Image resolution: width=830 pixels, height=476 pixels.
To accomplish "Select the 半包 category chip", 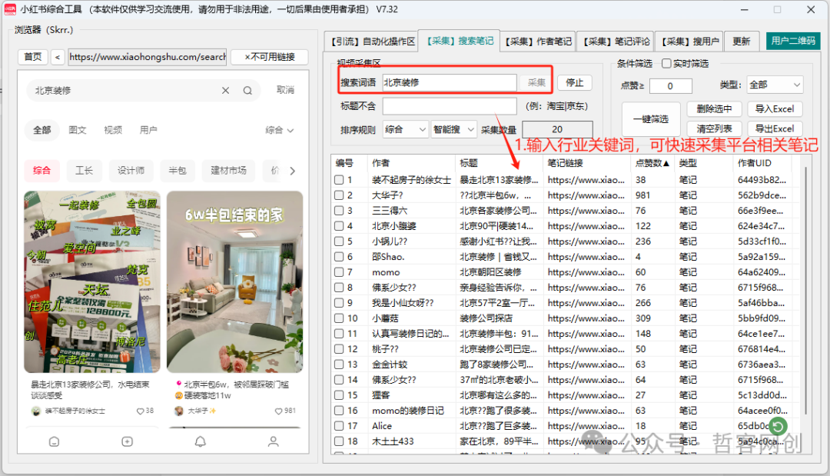I will (x=178, y=171).
